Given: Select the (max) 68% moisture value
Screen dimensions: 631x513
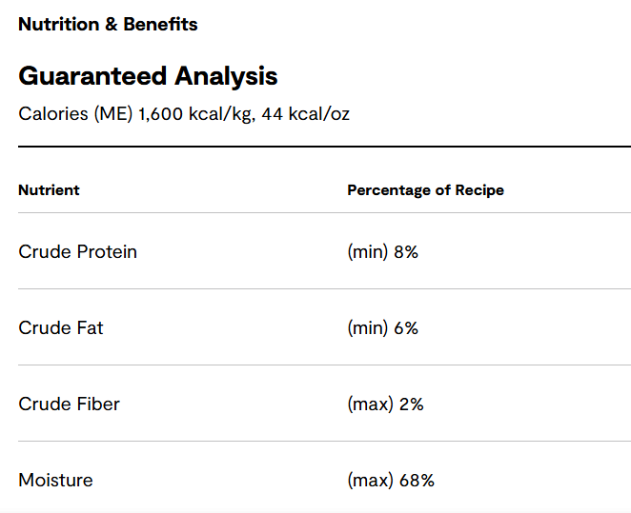Looking at the screenshot, I should click(391, 481).
